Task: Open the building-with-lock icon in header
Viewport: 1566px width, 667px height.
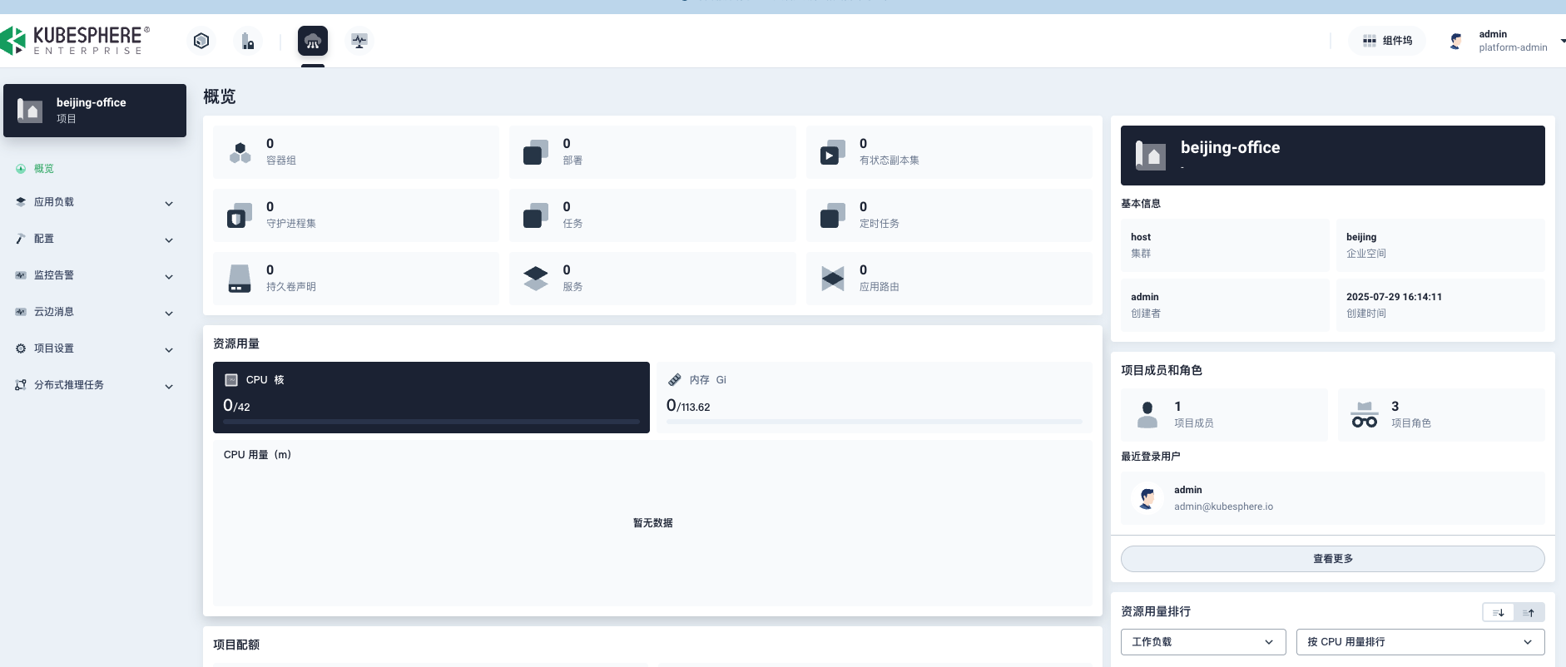Action: click(x=247, y=41)
